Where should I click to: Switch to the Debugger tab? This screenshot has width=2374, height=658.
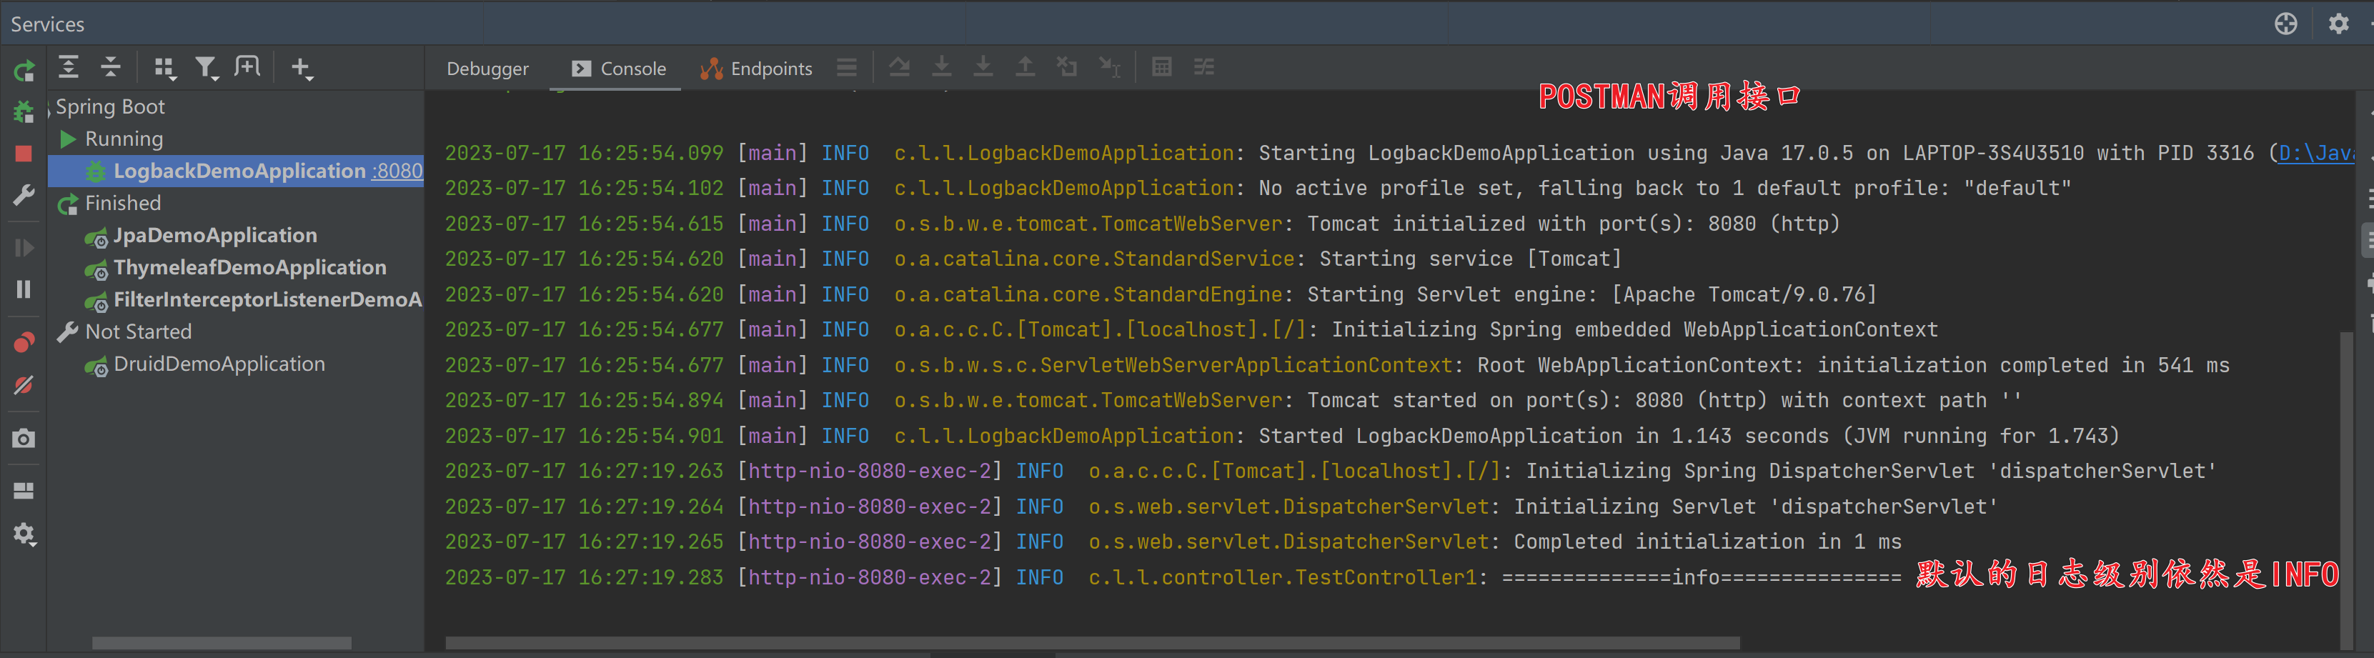coord(487,68)
